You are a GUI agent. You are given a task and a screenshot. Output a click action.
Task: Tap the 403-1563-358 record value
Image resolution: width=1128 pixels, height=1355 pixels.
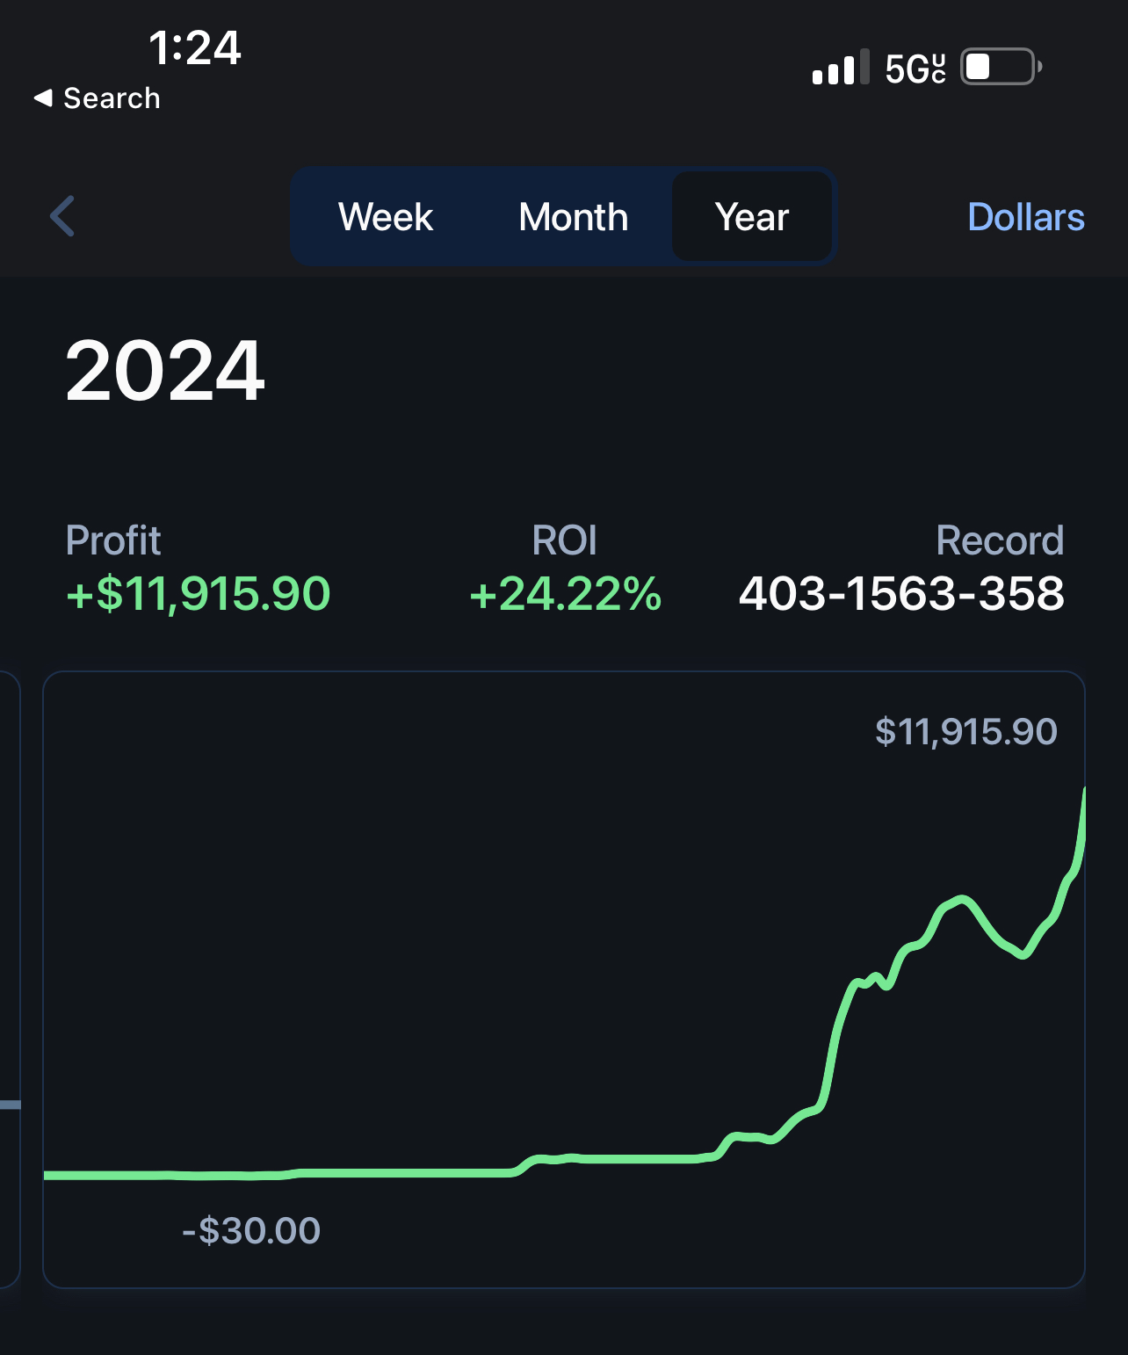[901, 593]
